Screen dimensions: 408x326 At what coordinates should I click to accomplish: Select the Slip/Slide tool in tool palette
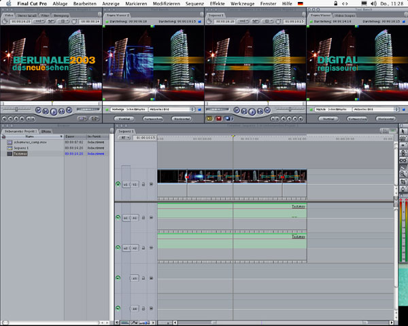tap(403, 160)
